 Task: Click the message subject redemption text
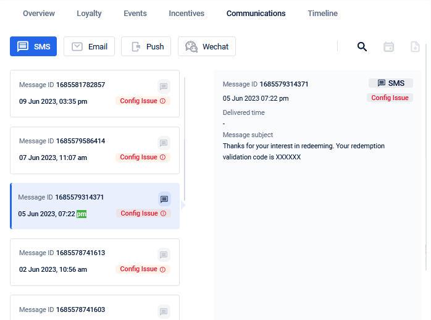[303, 151]
